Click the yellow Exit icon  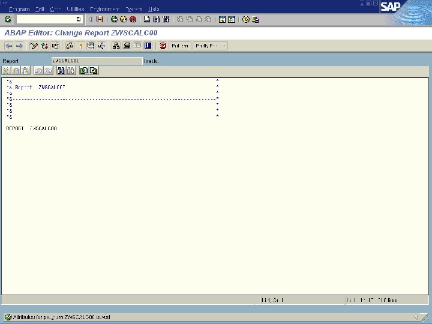click(124, 19)
